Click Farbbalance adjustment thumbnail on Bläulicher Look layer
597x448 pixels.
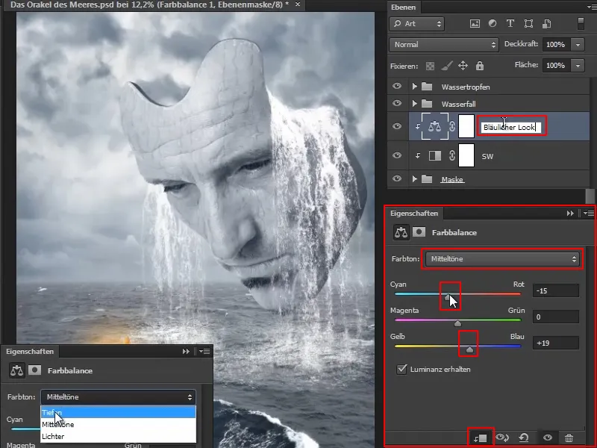pyautogui.click(x=434, y=126)
